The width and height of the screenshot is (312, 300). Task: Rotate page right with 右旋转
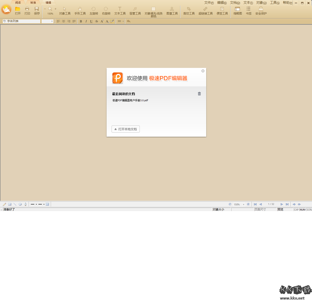click(x=106, y=11)
